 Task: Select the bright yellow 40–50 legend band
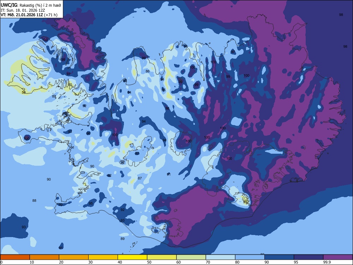click(132, 257)
